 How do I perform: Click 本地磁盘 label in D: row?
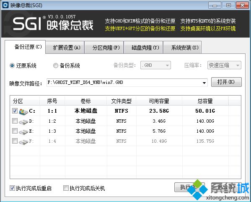85,121
